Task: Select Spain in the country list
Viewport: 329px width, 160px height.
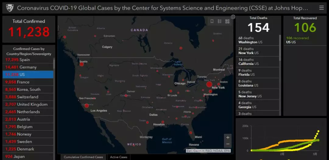Action: [x=28, y=60]
